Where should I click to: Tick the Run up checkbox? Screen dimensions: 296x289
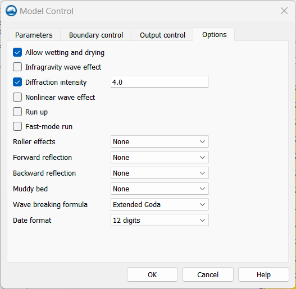click(17, 112)
